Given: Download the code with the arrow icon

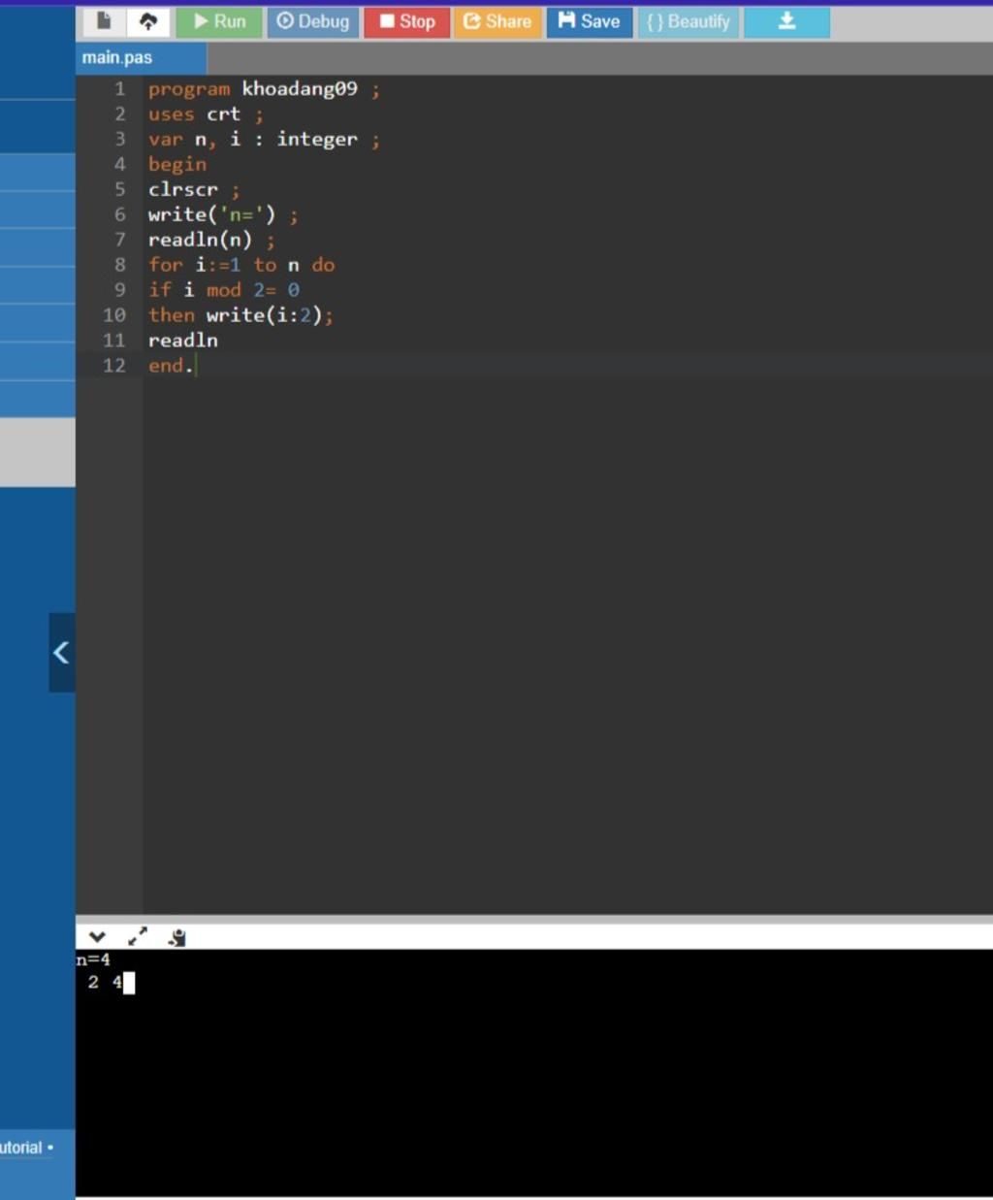Looking at the screenshot, I should click(786, 21).
